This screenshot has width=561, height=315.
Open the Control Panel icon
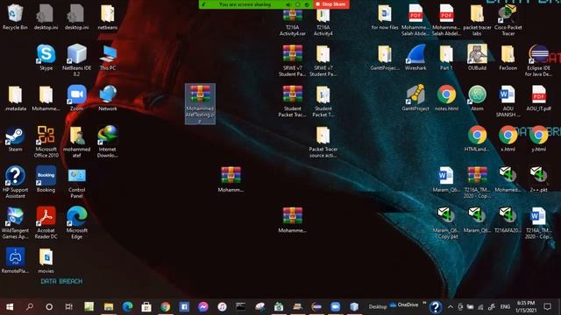(77, 182)
